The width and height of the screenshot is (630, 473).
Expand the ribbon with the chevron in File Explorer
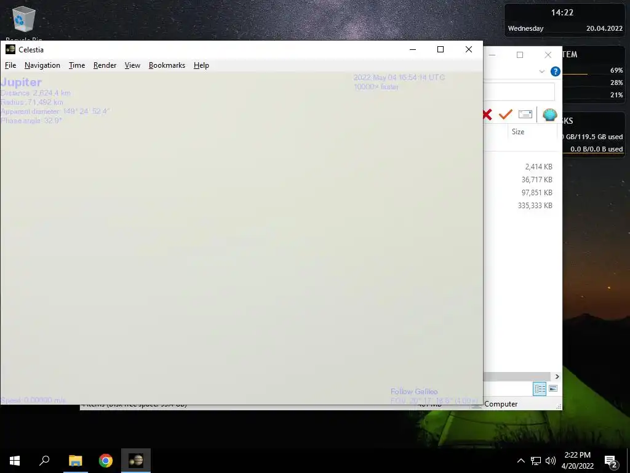pyautogui.click(x=541, y=71)
